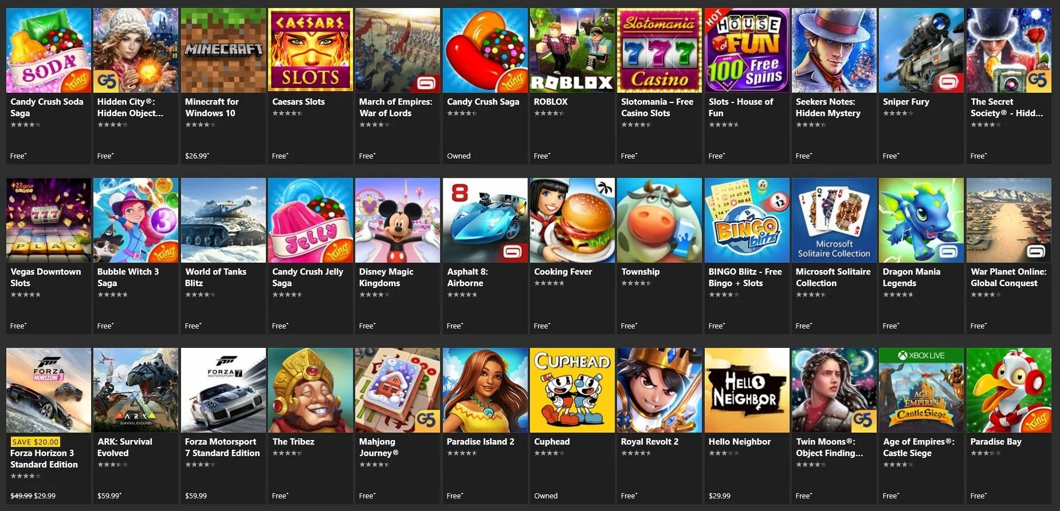Viewport: 1060px width, 511px height.
Task: Open the Minecraft for Windows 10 tile
Action: (x=223, y=86)
